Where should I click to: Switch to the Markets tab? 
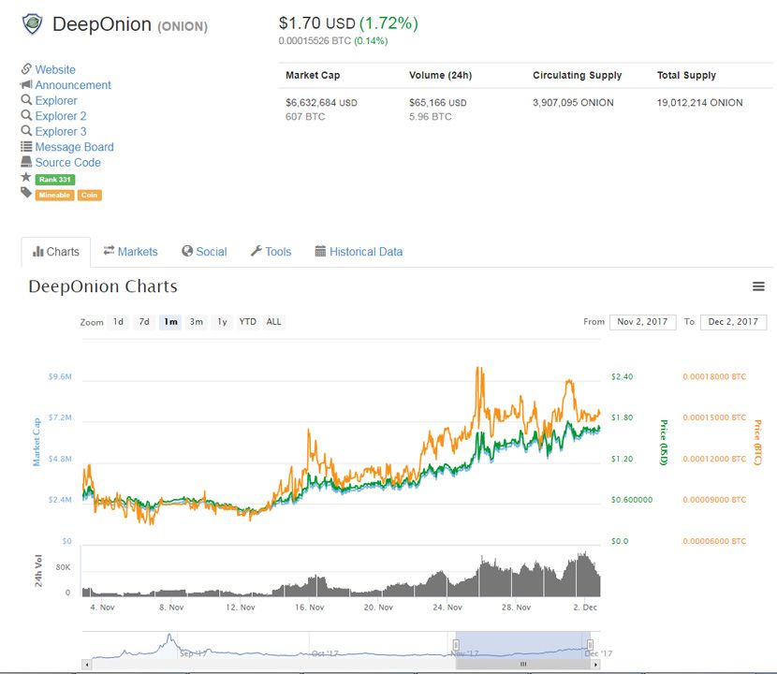click(x=130, y=252)
